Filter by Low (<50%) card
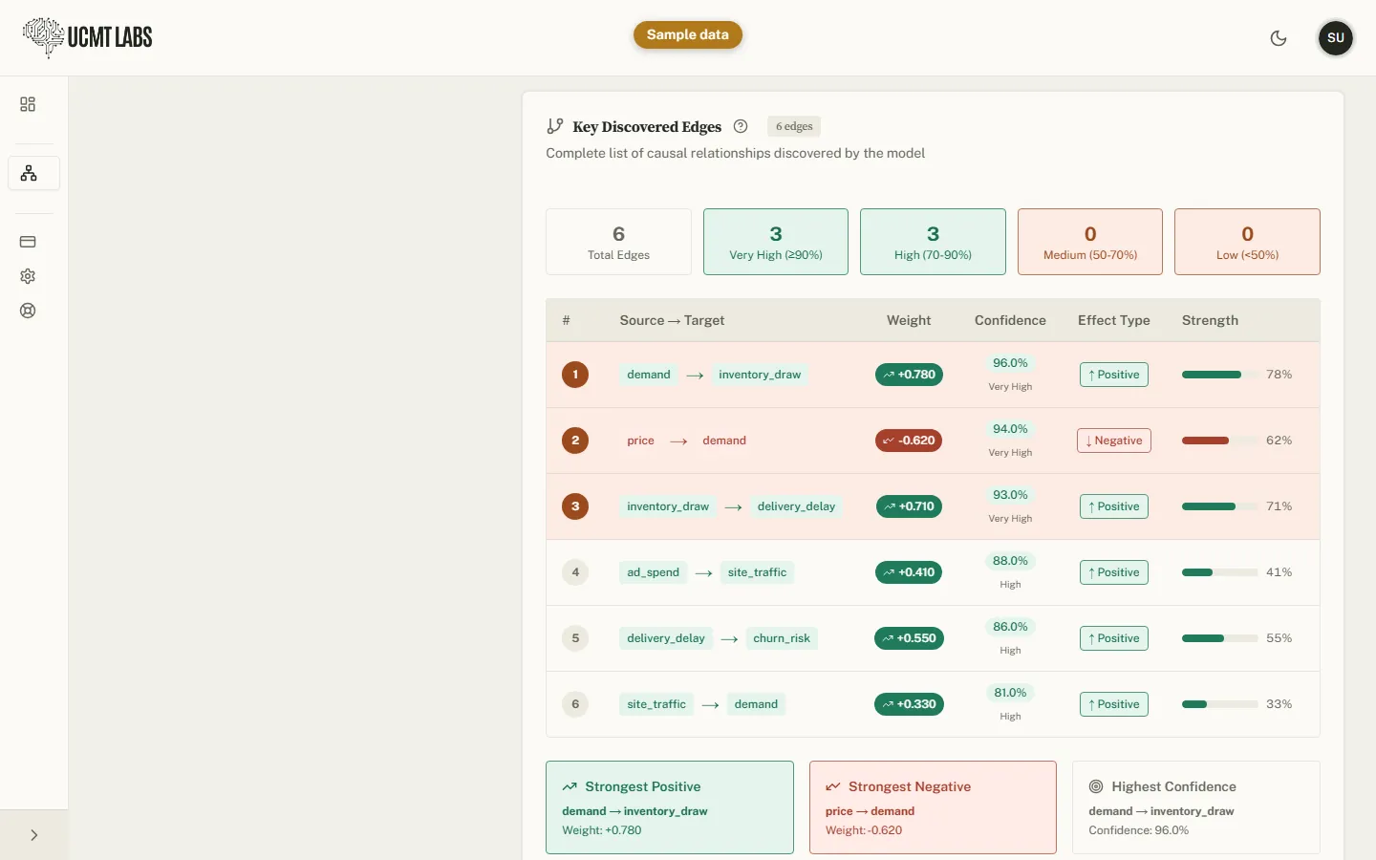The image size is (1376, 860). [x=1247, y=242]
